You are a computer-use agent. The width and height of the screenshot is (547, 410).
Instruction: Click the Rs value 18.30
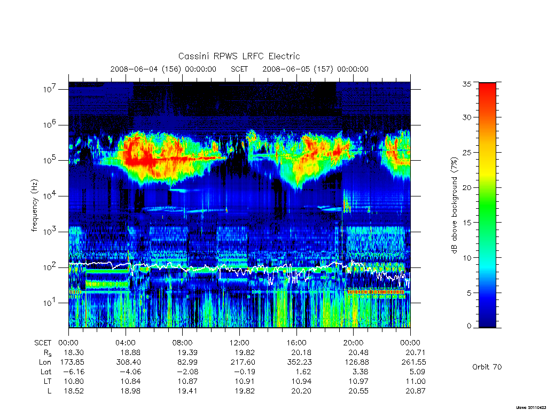(74, 352)
